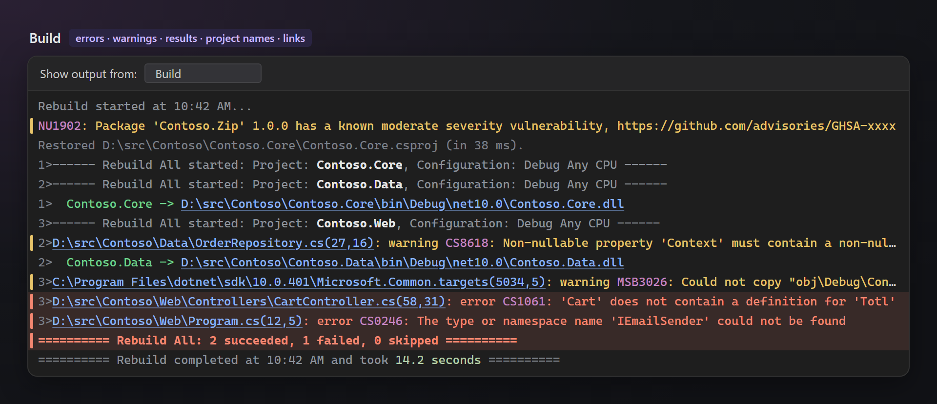This screenshot has height=404, width=937.
Task: Click bold project name Contoso.Web
Action: (x=356, y=223)
